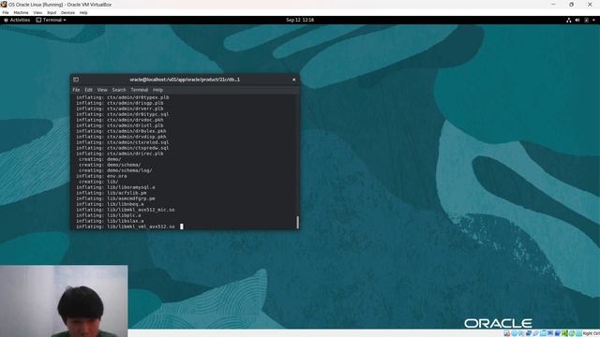
Task: Open the VirtualBox Devices menu
Action: 67,12
